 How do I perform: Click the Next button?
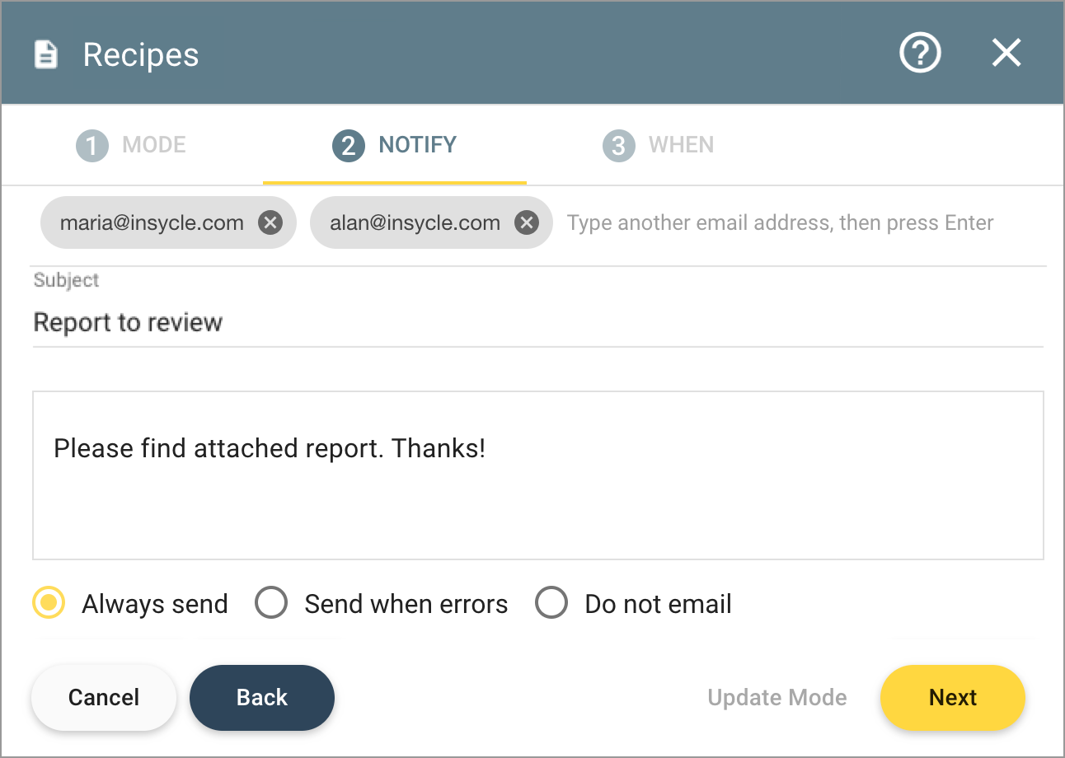click(952, 698)
